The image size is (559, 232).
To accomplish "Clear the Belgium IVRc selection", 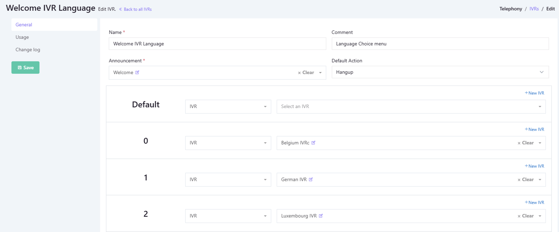I will coord(525,143).
